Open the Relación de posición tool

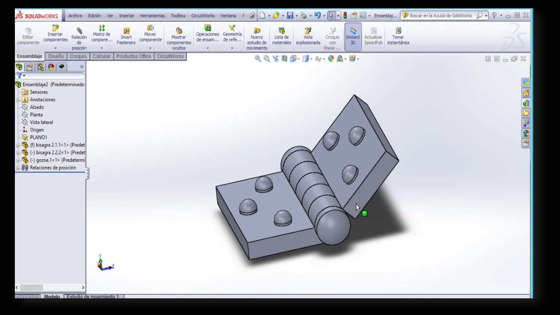tap(79, 38)
